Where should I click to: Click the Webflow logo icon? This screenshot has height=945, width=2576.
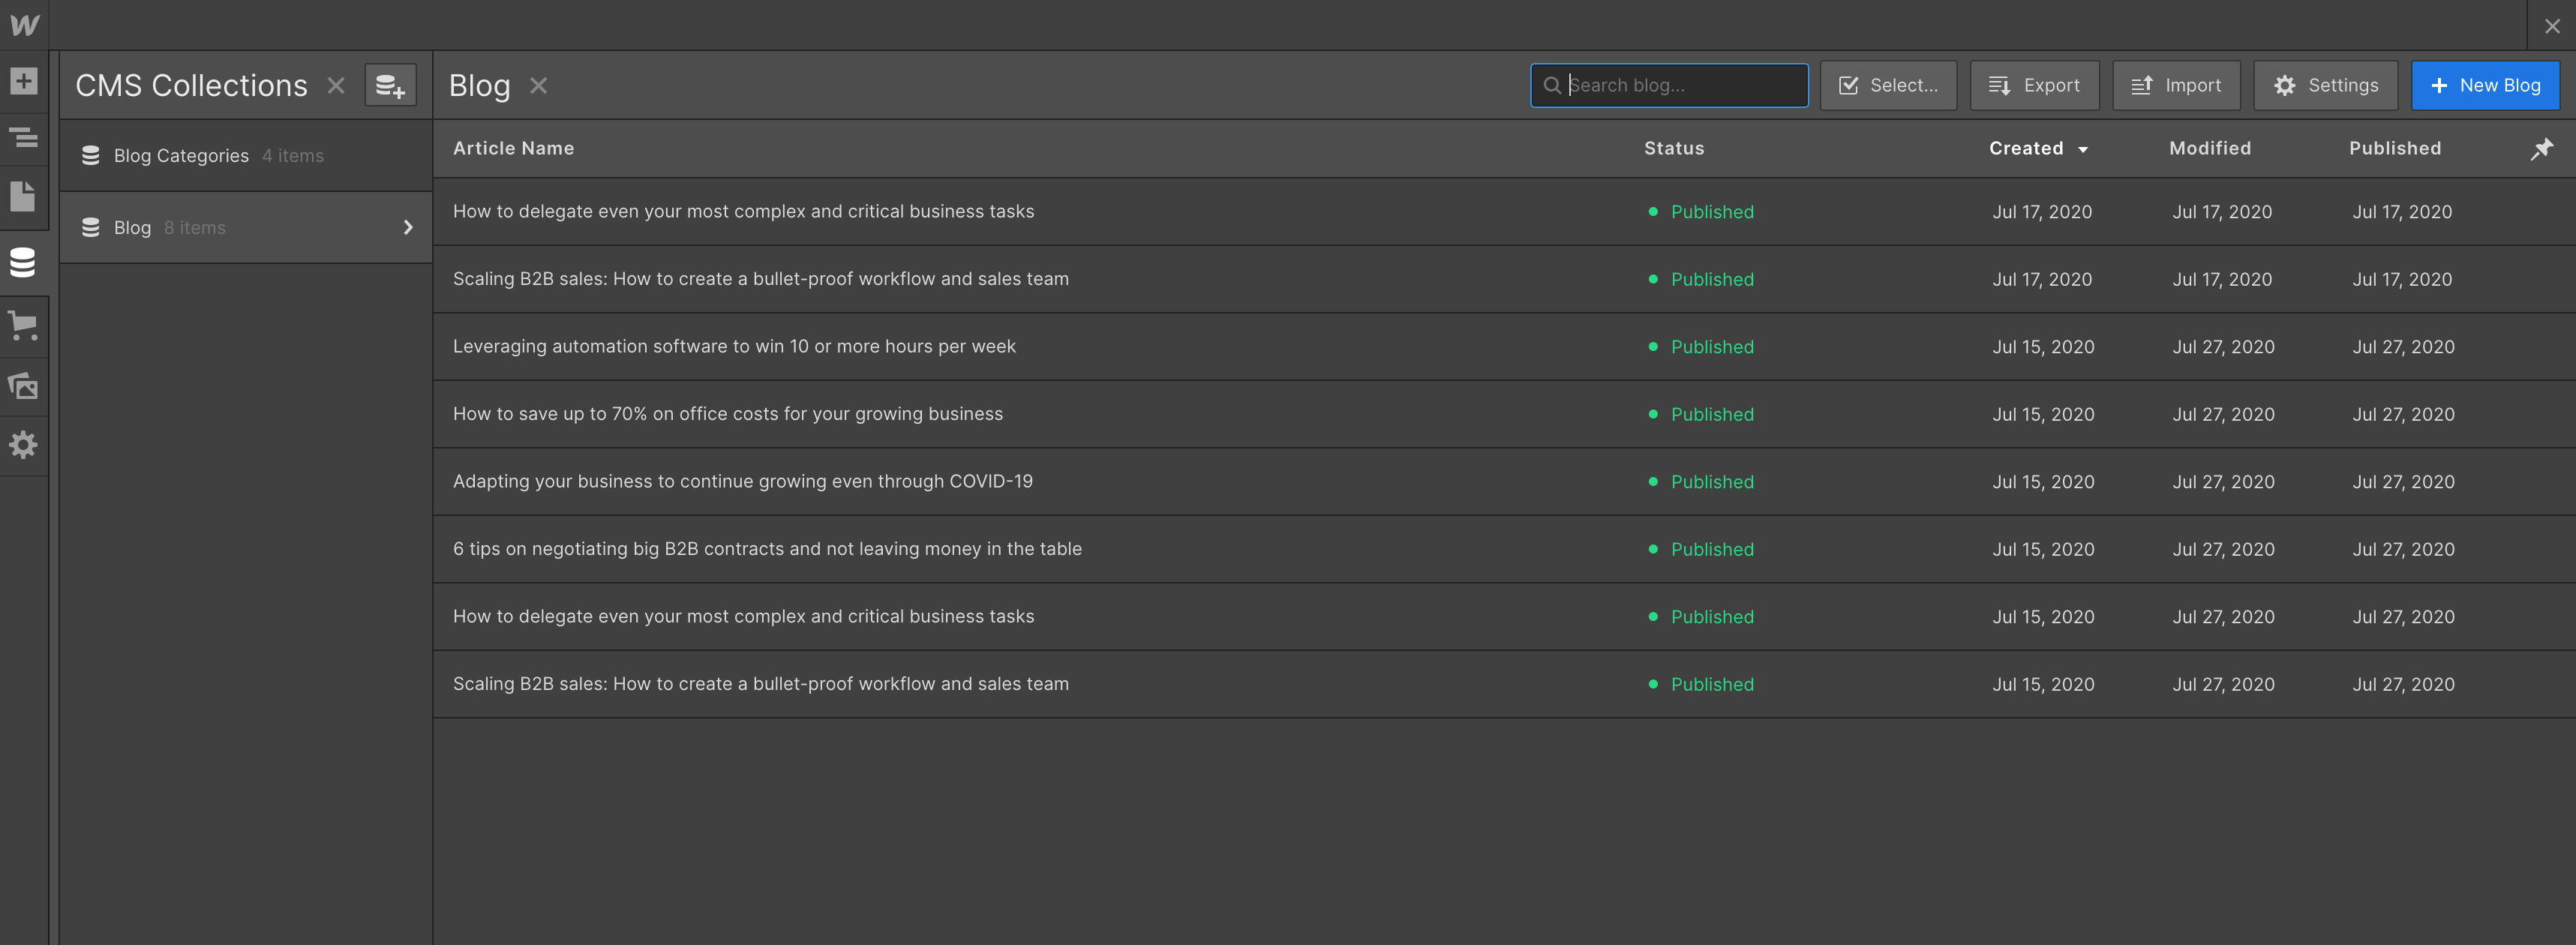(24, 24)
